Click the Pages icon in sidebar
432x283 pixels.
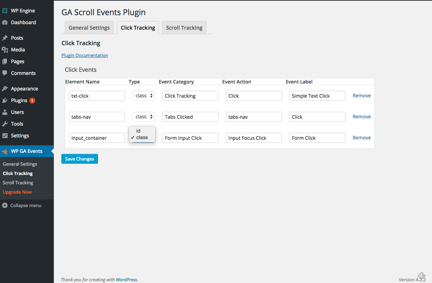pos(5,61)
